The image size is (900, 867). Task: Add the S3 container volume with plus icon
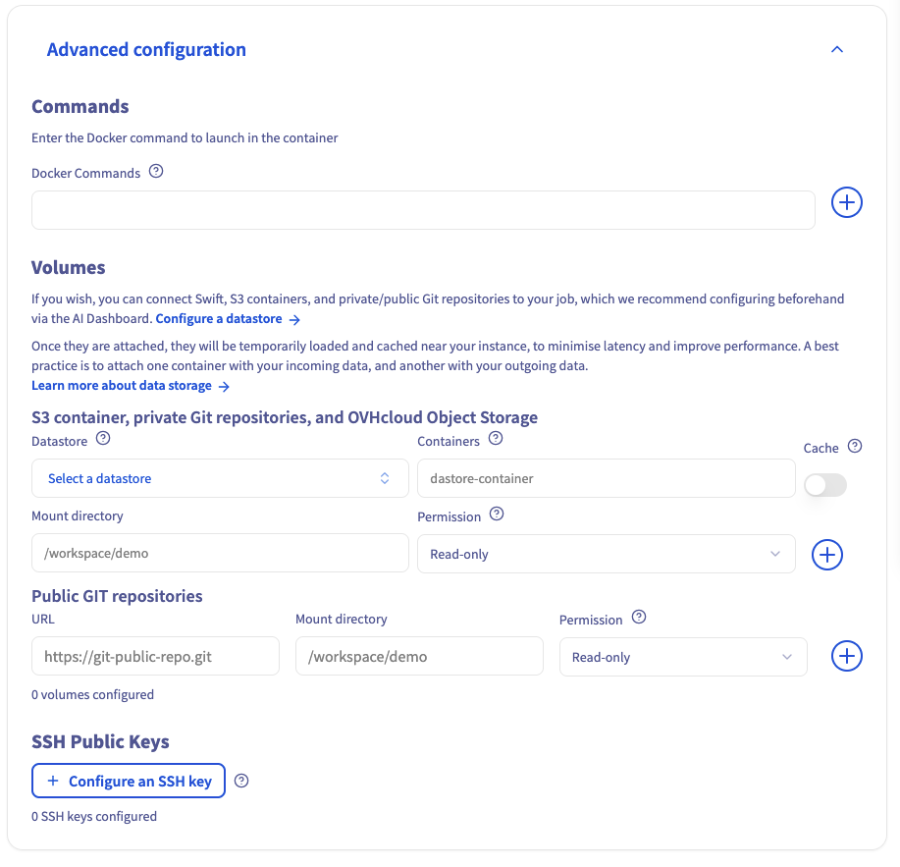point(826,555)
